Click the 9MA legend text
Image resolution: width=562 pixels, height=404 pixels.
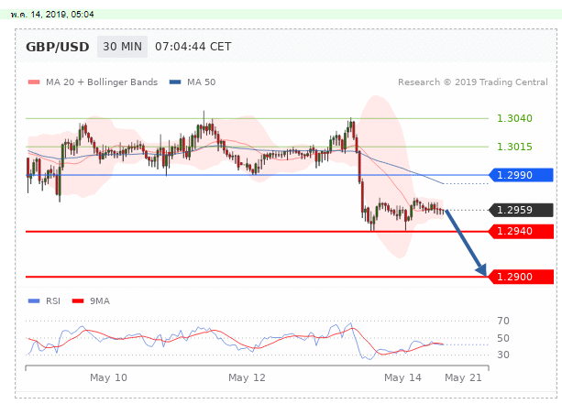[100, 300]
